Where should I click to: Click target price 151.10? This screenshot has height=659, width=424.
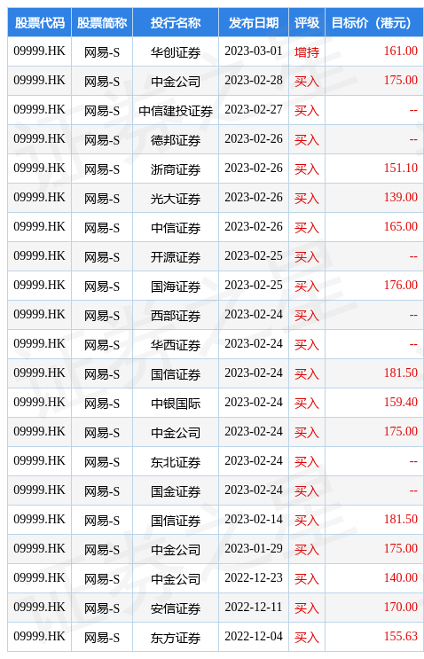pos(400,169)
